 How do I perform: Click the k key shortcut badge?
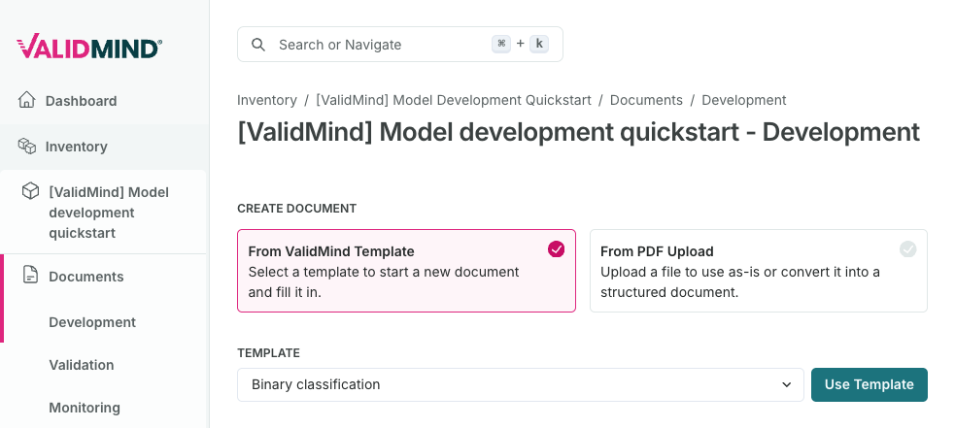pyautogui.click(x=539, y=44)
